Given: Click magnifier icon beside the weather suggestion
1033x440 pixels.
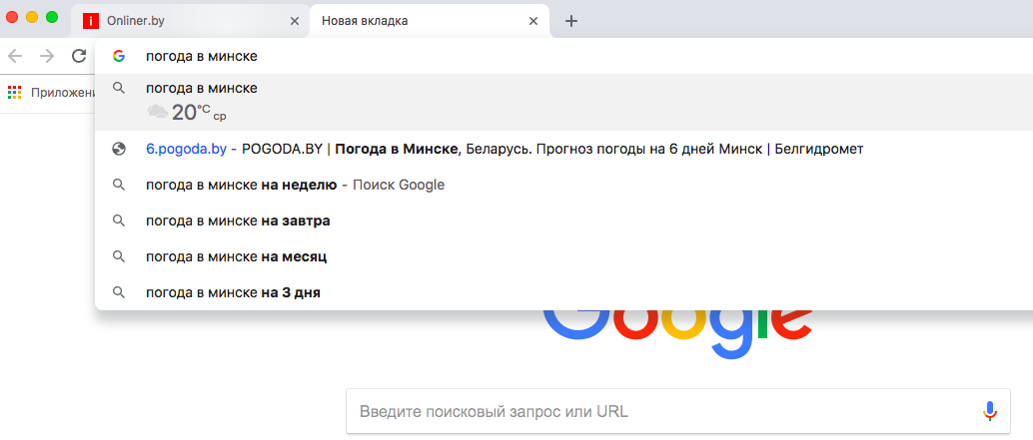Looking at the screenshot, I should 119,88.
